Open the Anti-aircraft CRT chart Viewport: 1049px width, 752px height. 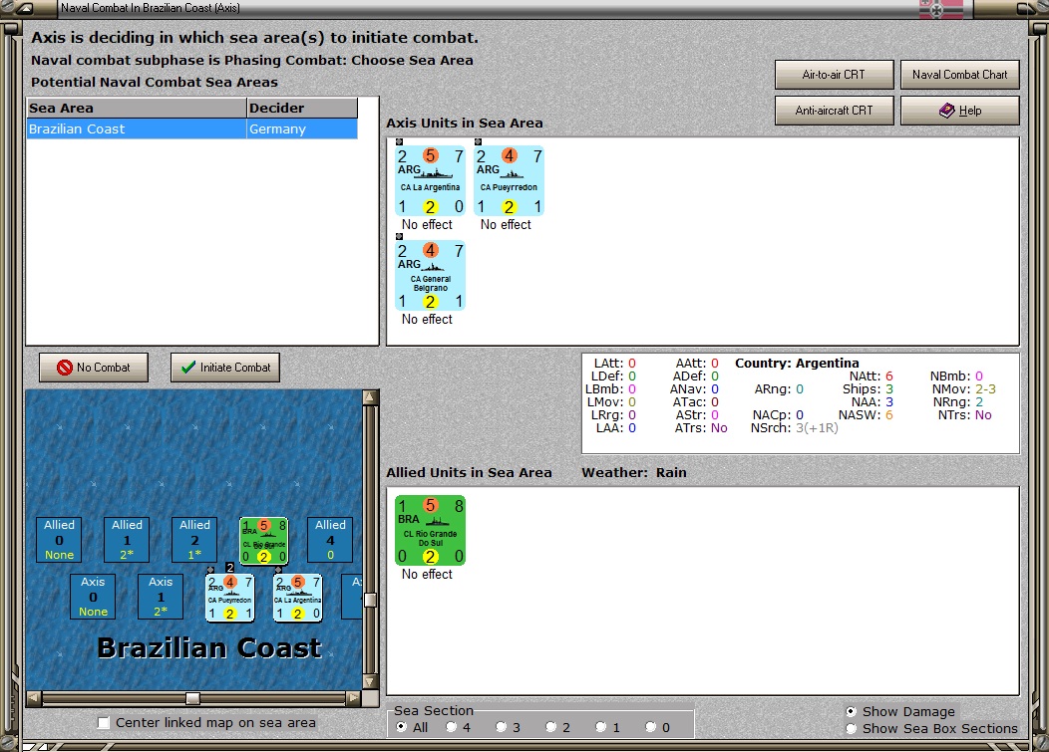tap(835, 111)
